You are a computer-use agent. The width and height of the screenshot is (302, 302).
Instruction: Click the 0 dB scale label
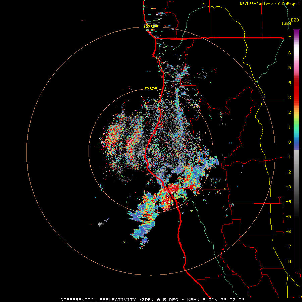(x=290, y=142)
